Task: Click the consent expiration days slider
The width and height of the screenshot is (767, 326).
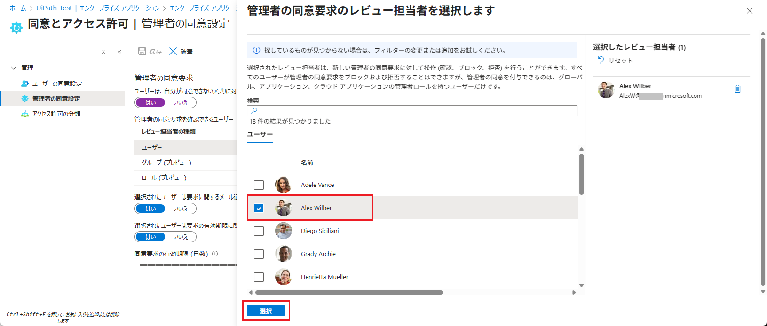Action: pyautogui.click(x=188, y=265)
